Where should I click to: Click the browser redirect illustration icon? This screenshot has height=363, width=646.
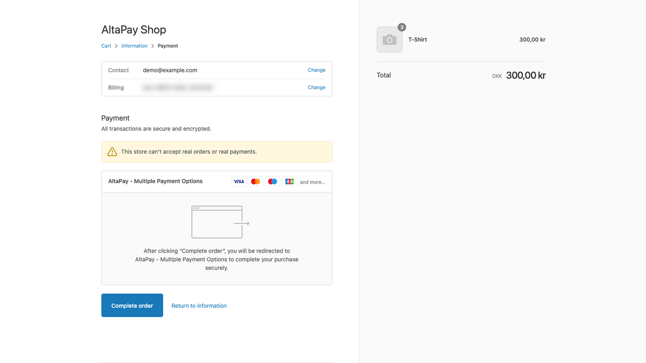[221, 222]
